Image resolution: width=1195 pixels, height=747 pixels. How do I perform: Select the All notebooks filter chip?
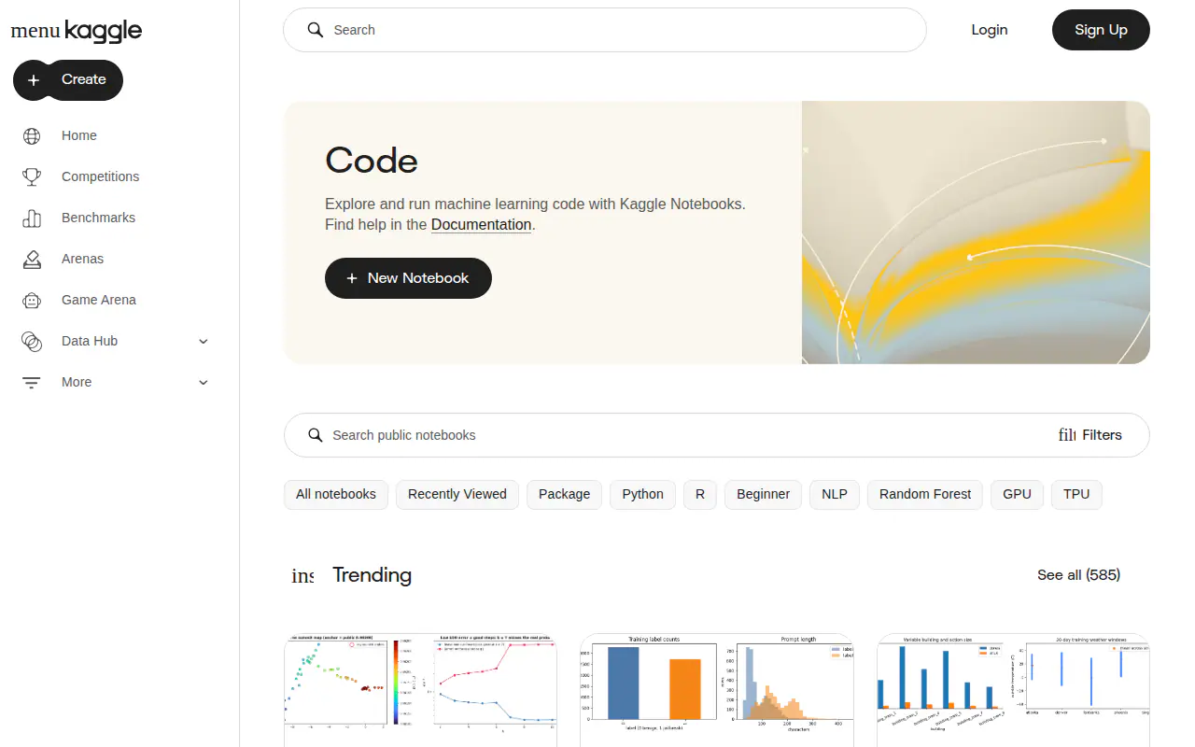(336, 494)
